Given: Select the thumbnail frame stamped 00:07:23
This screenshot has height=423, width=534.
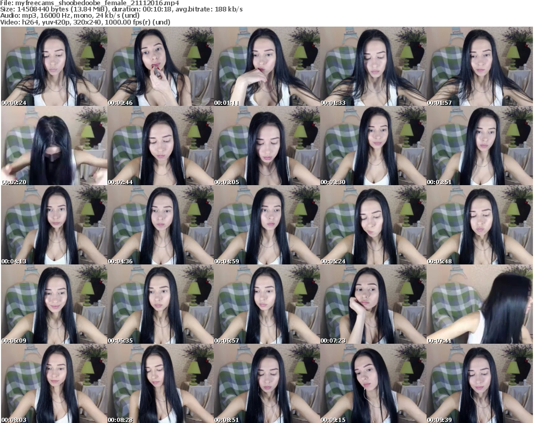Looking at the screenshot, I should [373, 304].
